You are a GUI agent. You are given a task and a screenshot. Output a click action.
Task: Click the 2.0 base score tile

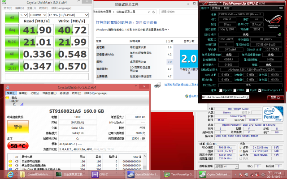[x=189, y=59]
